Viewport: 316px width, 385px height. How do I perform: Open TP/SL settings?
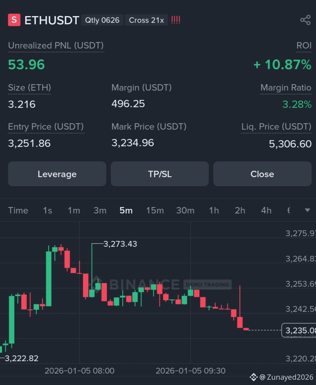click(160, 174)
